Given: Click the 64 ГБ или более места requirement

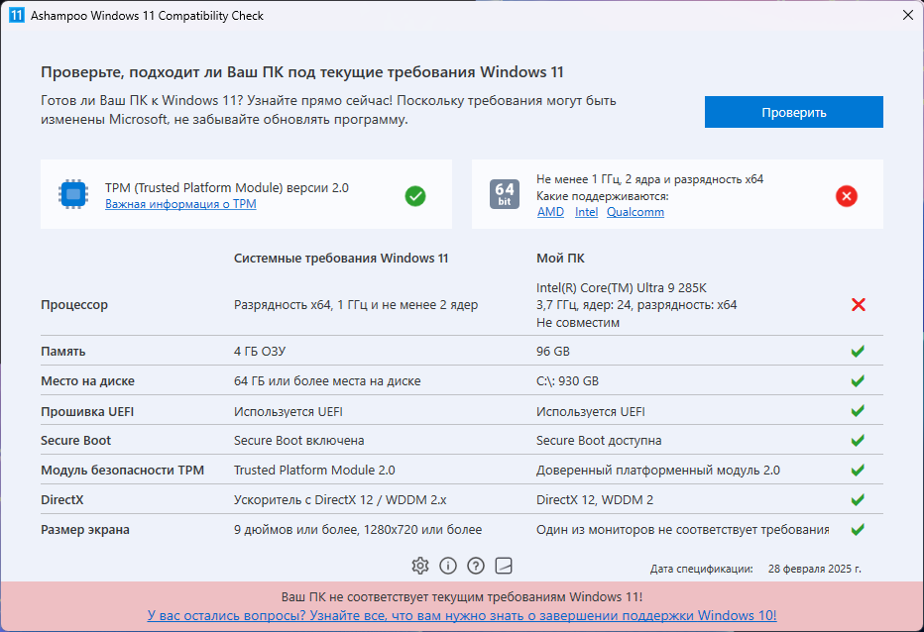Looking at the screenshot, I should pyautogui.click(x=327, y=381).
